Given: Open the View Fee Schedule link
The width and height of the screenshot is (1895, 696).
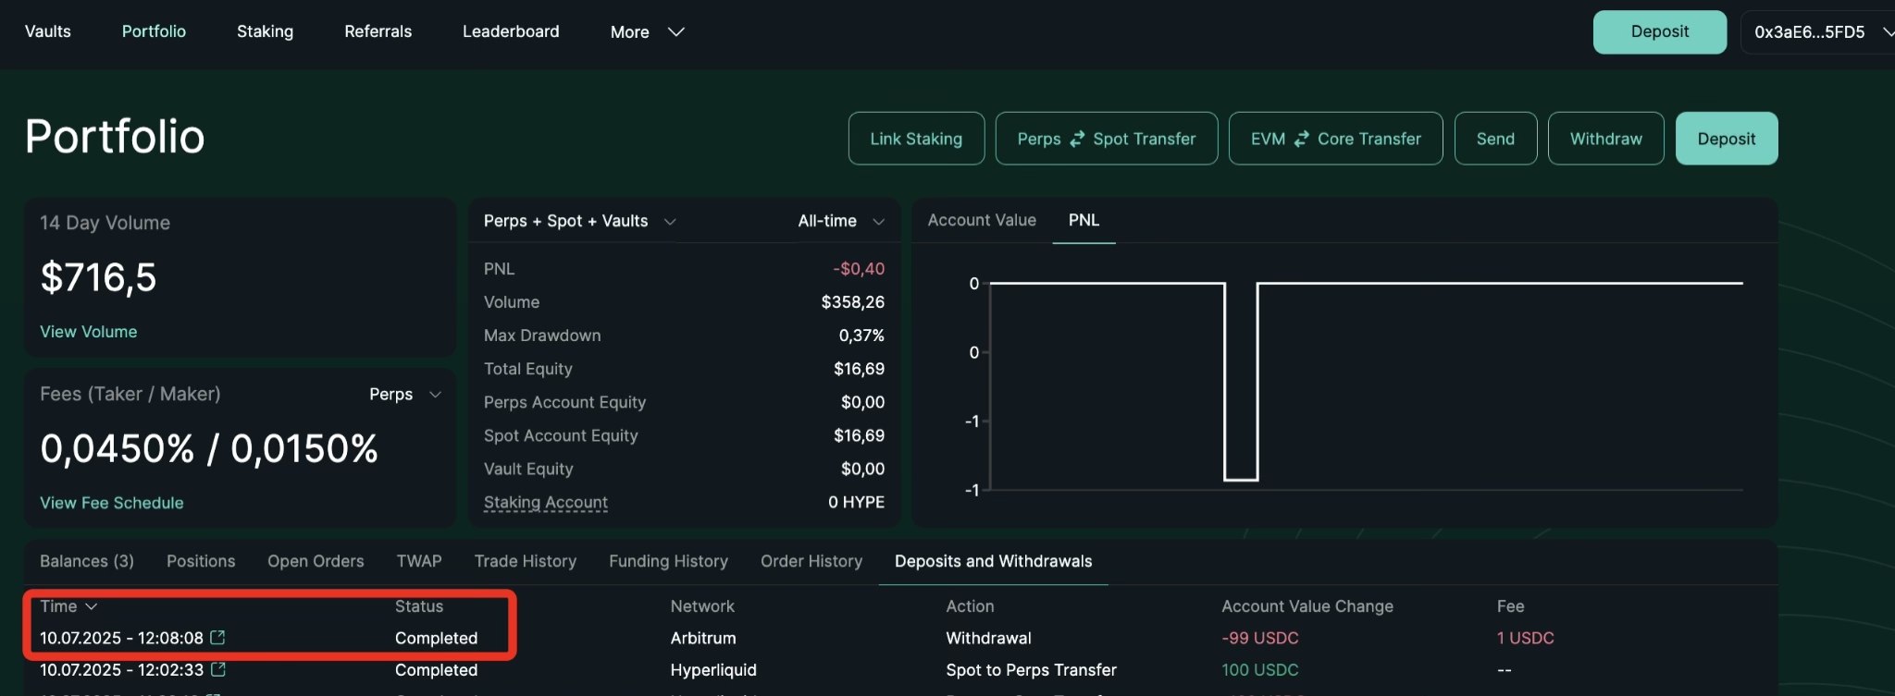Looking at the screenshot, I should click(x=112, y=503).
